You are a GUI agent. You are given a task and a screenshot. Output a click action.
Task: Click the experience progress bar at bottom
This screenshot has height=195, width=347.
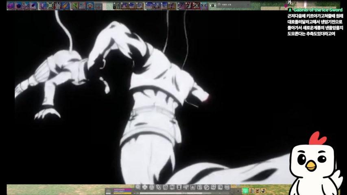[x=185, y=193]
